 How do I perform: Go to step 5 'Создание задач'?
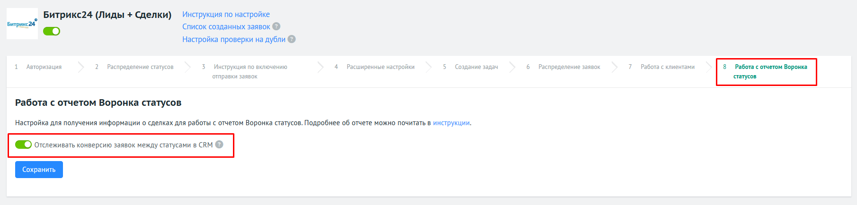tap(476, 67)
